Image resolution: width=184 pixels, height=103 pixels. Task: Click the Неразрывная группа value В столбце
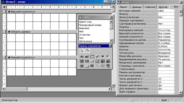tap(166, 43)
